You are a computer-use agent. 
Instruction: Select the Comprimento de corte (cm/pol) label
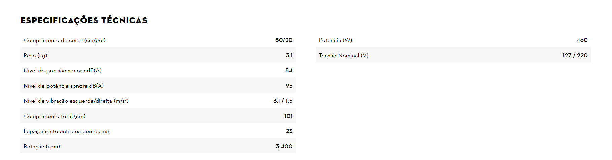64,40
